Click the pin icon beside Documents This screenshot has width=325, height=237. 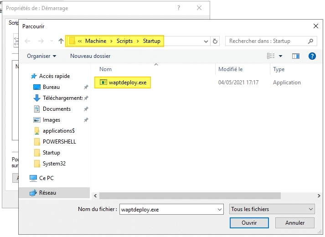coord(86,109)
